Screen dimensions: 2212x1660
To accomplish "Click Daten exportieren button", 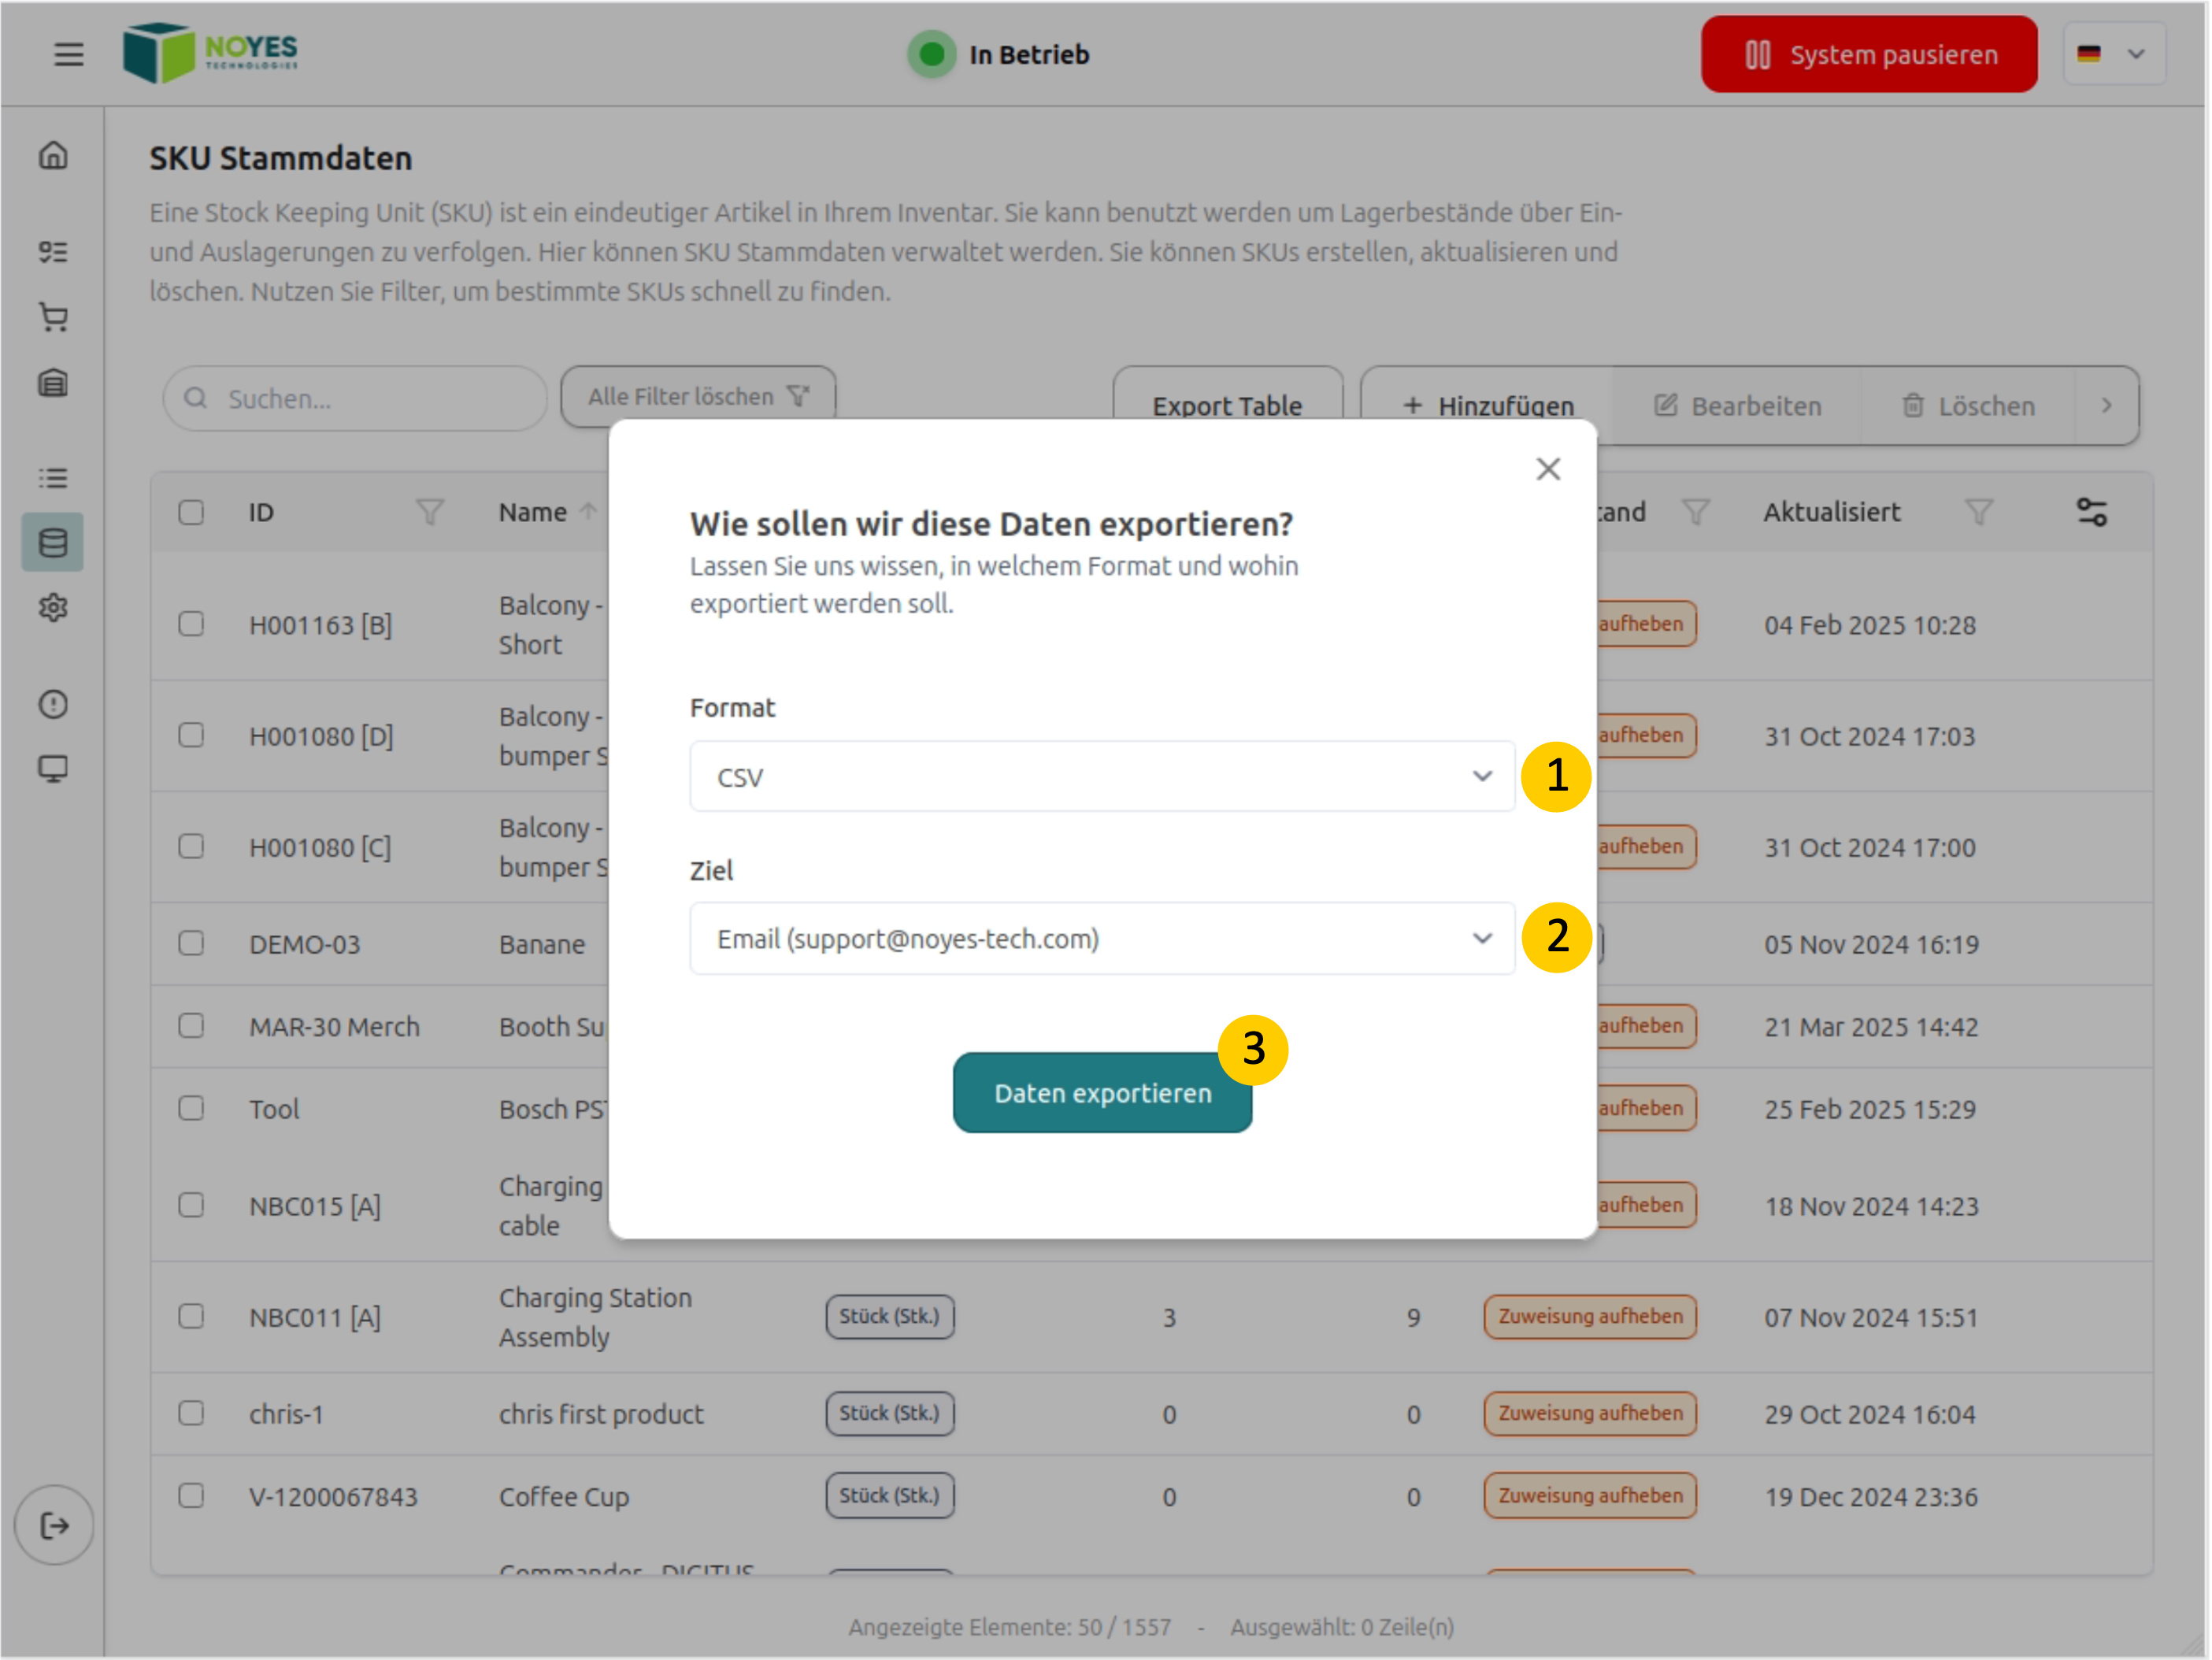I will pos(1102,1093).
